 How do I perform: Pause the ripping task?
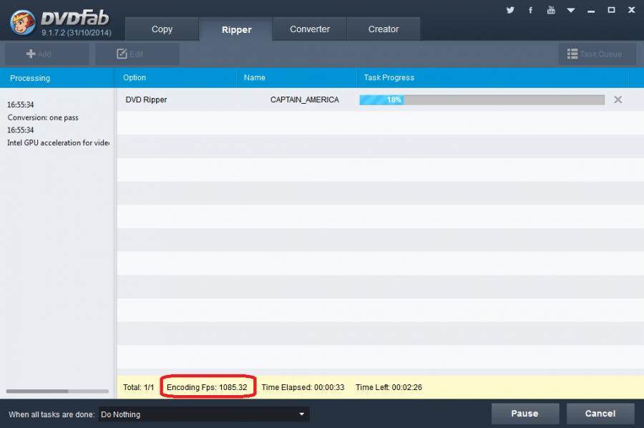(525, 414)
